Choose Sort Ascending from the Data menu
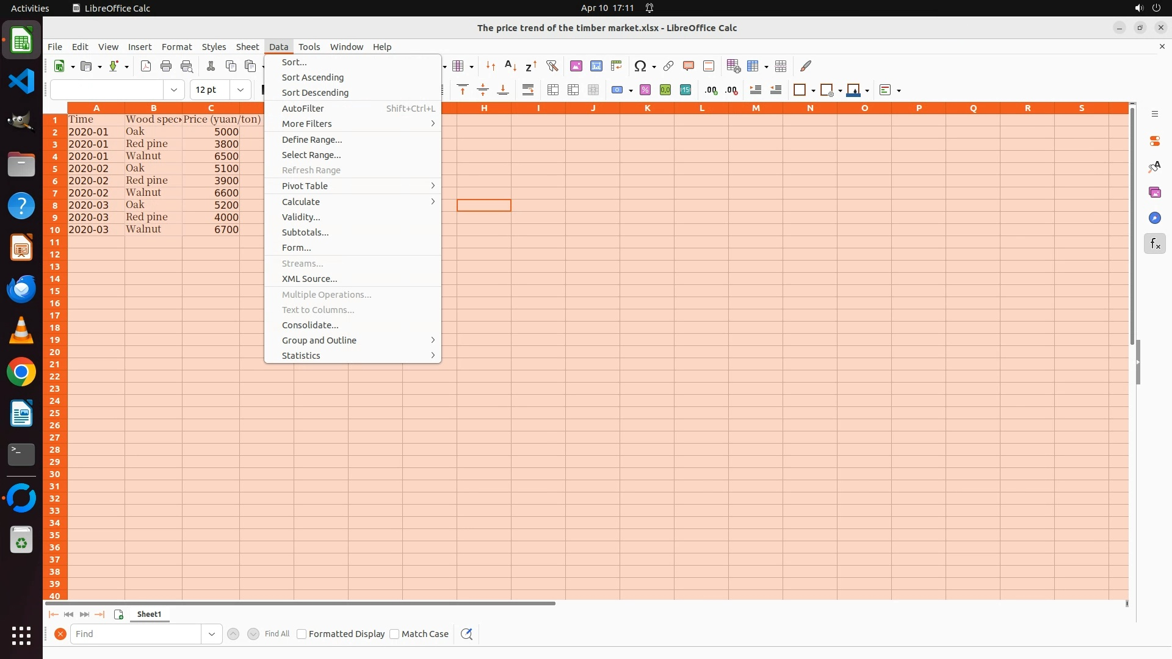 point(313,77)
